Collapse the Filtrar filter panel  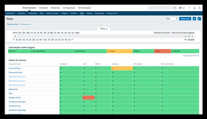(104, 29)
